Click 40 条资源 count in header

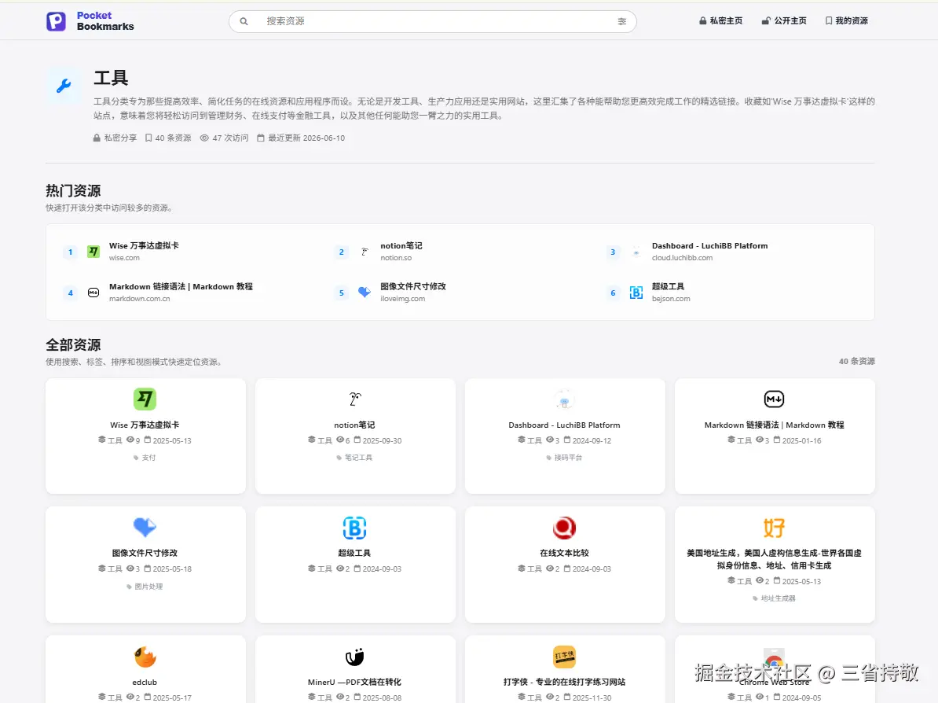click(168, 138)
